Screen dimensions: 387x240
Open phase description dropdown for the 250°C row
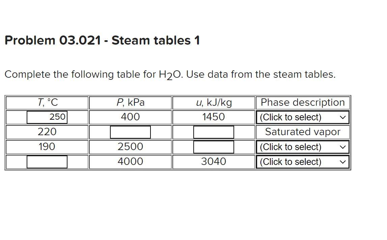coord(302,117)
